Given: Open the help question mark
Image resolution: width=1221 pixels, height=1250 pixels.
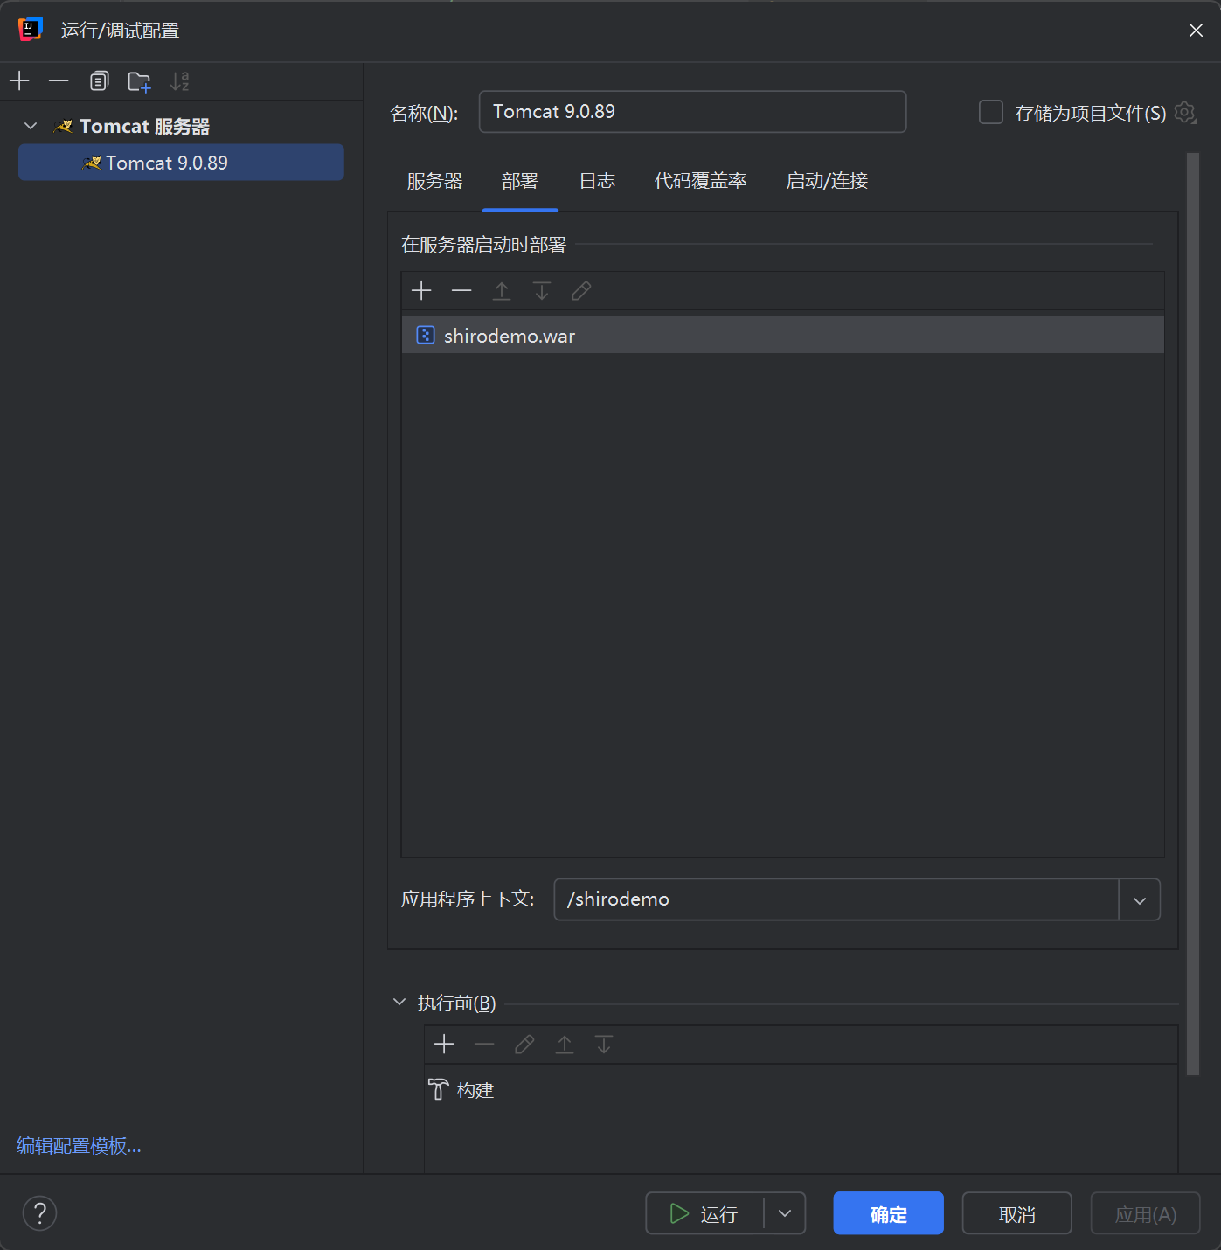Looking at the screenshot, I should coord(39,1213).
